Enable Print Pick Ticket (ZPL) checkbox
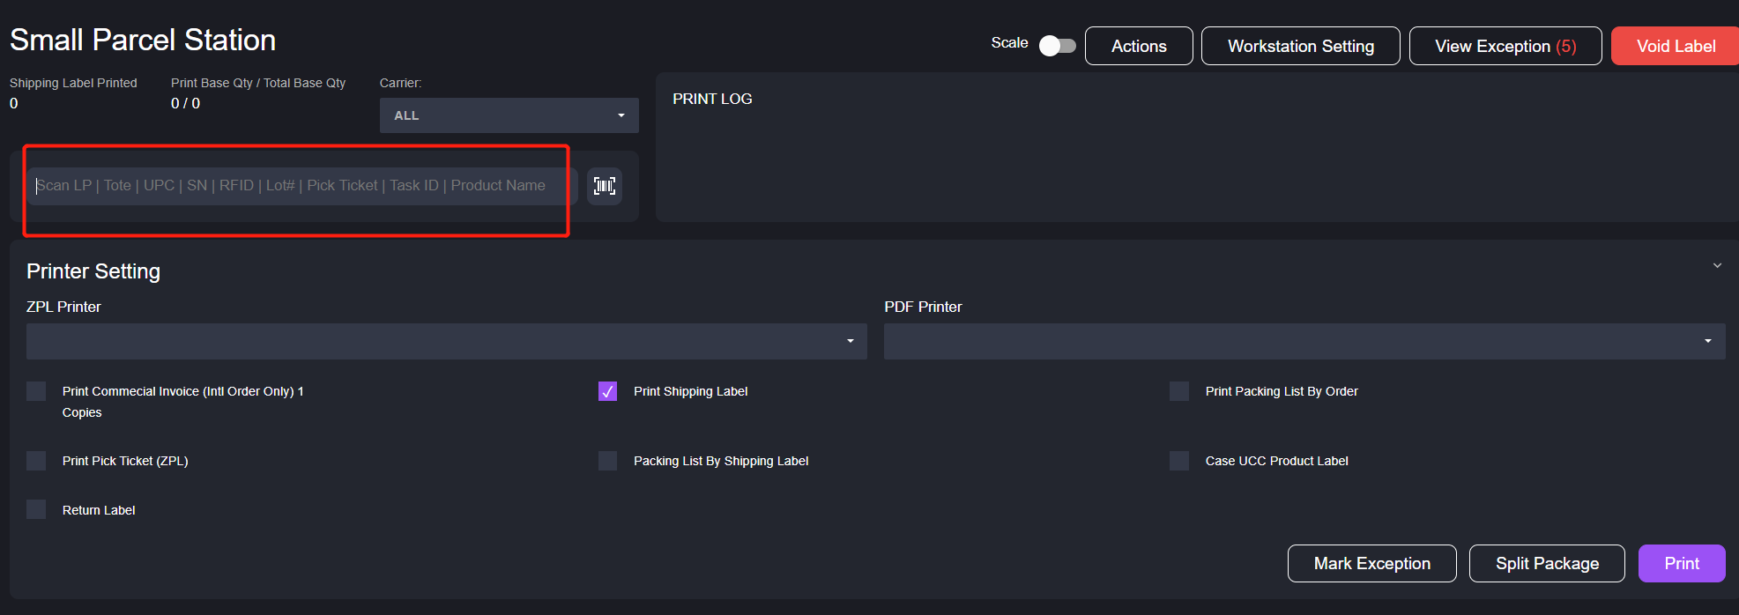Image resolution: width=1739 pixels, height=615 pixels. click(36, 461)
